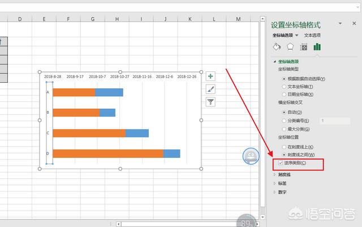Open the Chart Filters funnel button
This screenshot has height=227, width=362.
click(210, 102)
